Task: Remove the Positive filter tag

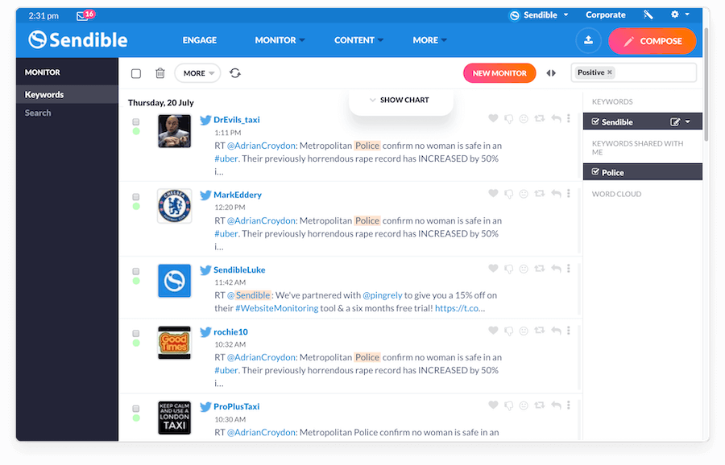Action: pyautogui.click(x=610, y=72)
